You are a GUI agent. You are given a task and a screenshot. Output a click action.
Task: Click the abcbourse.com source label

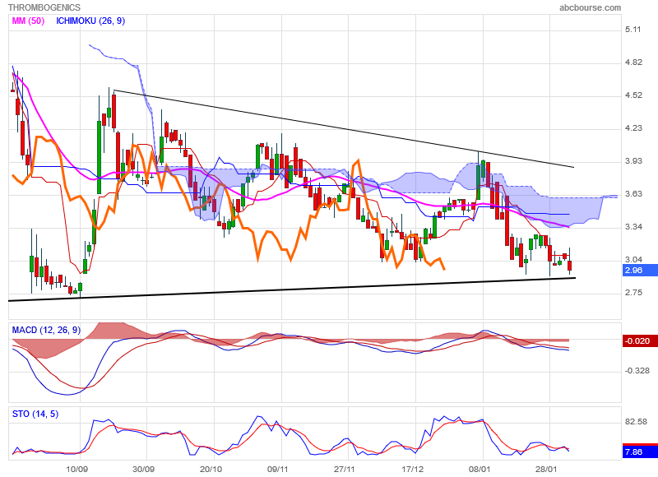point(590,7)
